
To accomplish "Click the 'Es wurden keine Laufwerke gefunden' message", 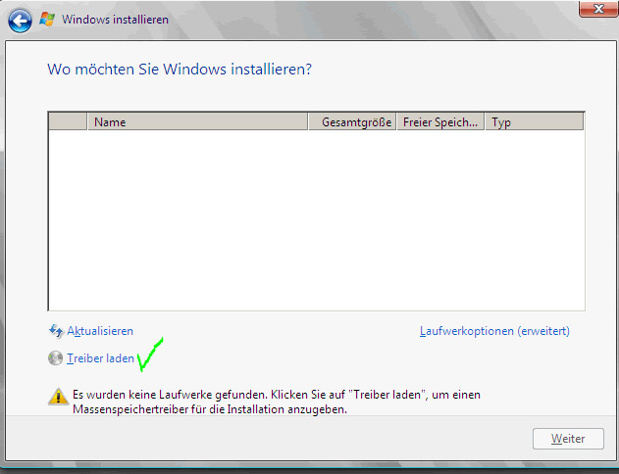I will point(277,402).
